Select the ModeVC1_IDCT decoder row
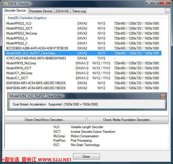This screenshot has width=173, height=164. [x=83, y=78]
